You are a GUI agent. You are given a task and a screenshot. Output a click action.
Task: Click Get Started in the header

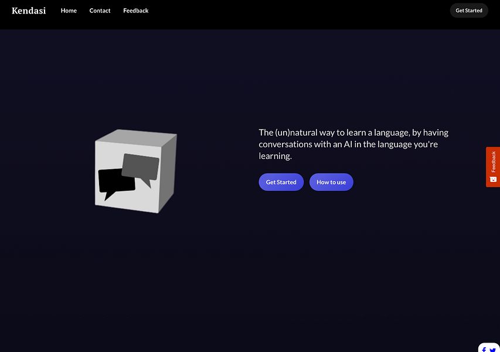469,11
